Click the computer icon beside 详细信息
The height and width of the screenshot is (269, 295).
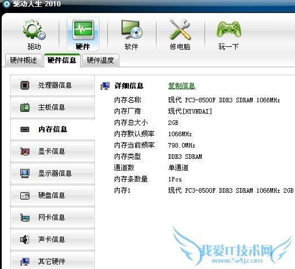pos(105,86)
